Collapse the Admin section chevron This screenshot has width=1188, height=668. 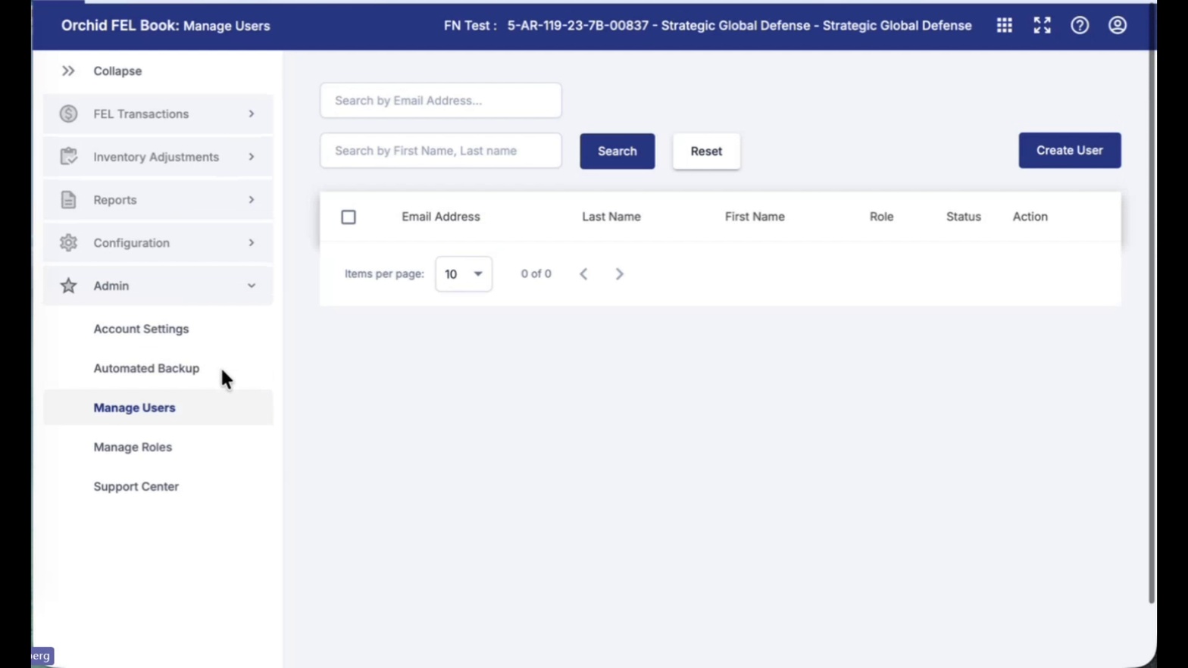[252, 286]
